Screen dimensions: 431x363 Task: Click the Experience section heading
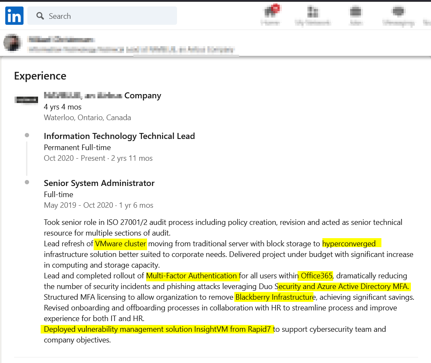tap(40, 76)
